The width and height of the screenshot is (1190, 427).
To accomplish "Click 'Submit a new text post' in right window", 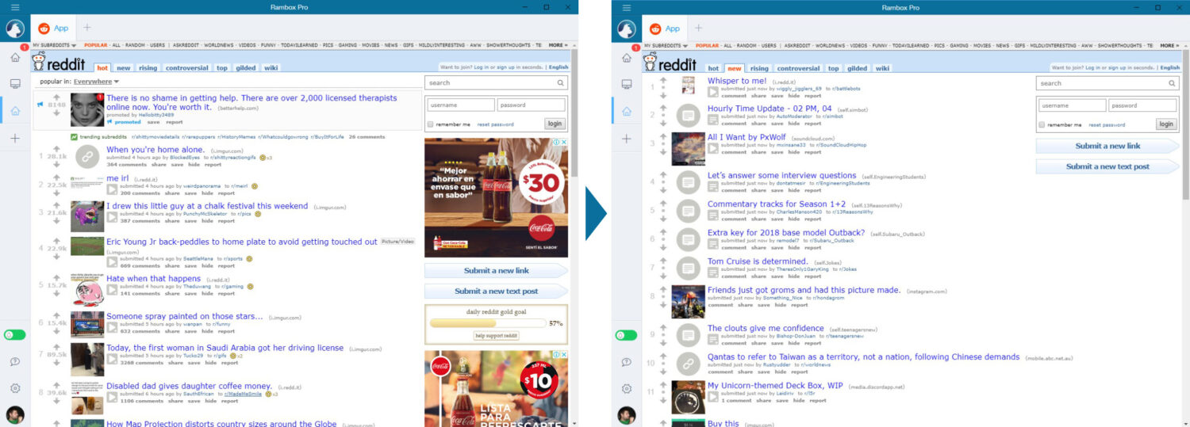I will tap(1107, 166).
